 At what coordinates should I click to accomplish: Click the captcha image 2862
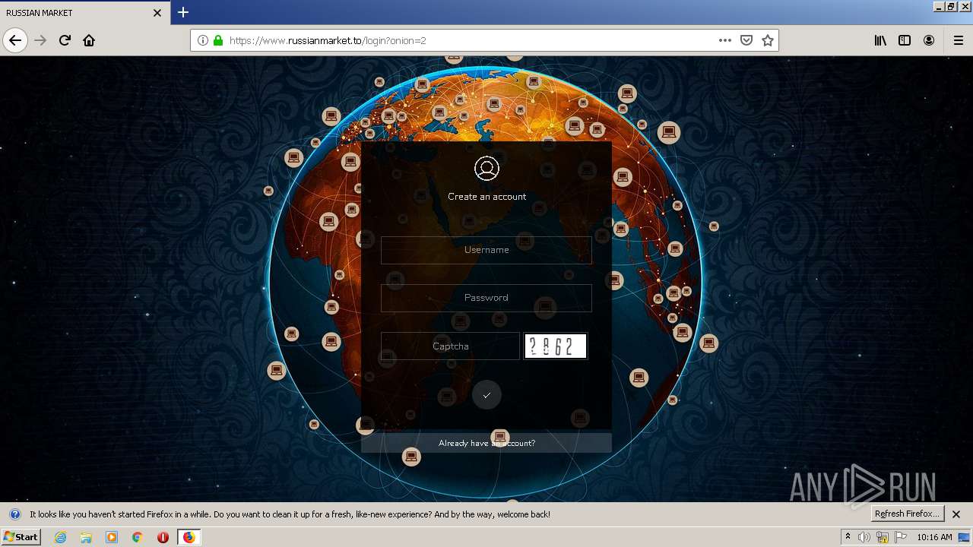coord(556,346)
